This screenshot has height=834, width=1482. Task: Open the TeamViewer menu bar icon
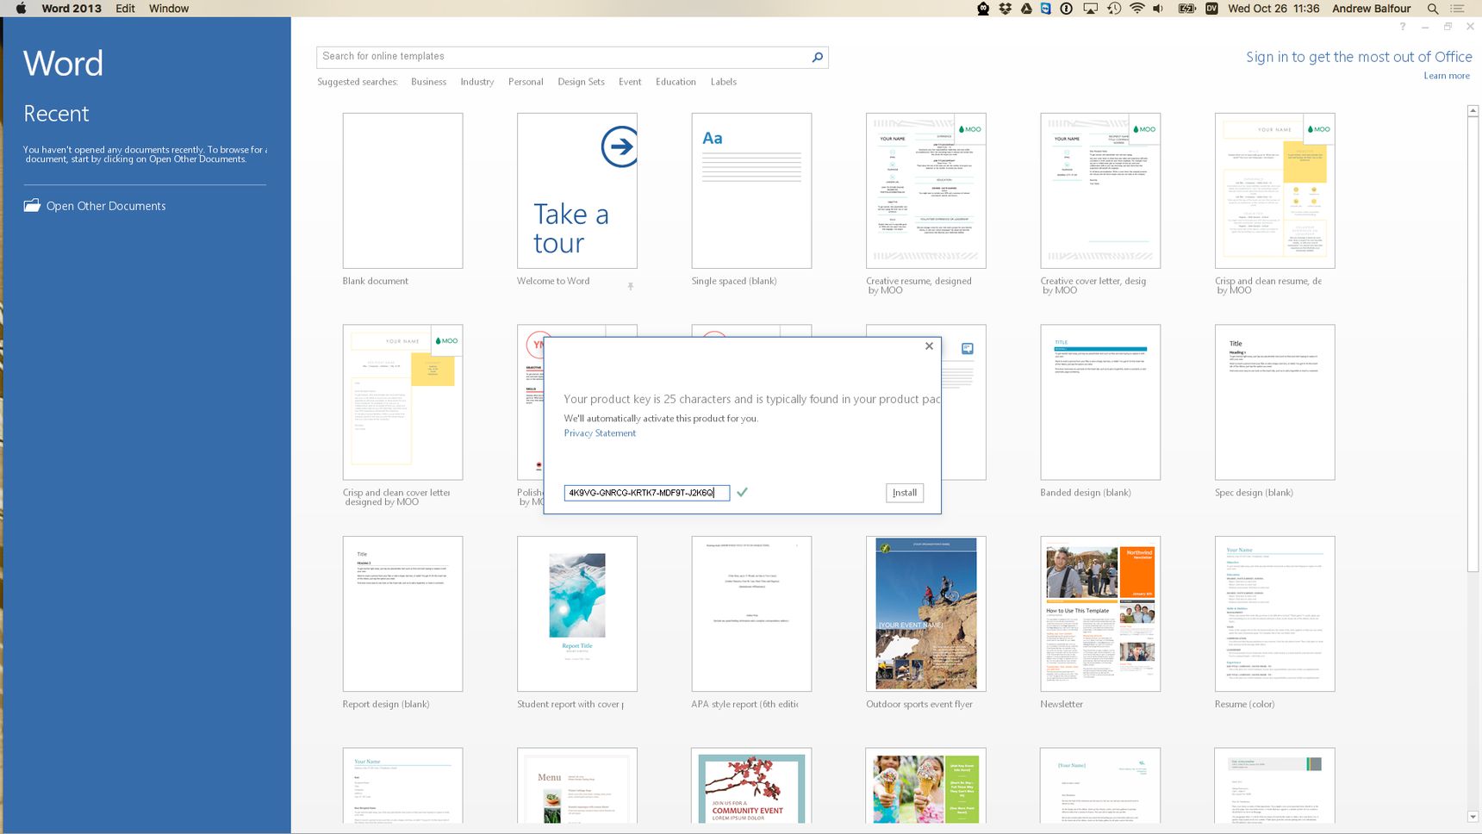(x=1046, y=9)
